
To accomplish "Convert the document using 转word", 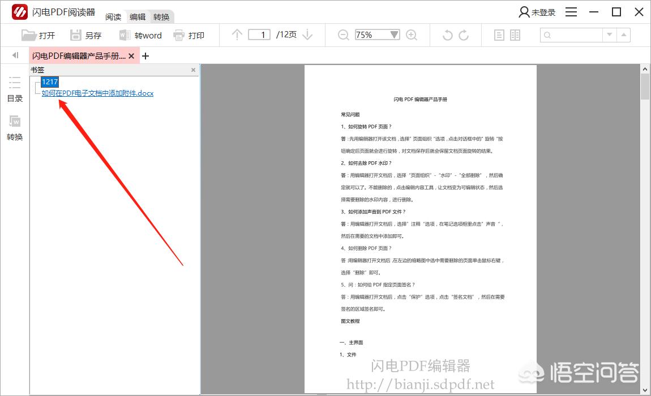I will tap(140, 35).
